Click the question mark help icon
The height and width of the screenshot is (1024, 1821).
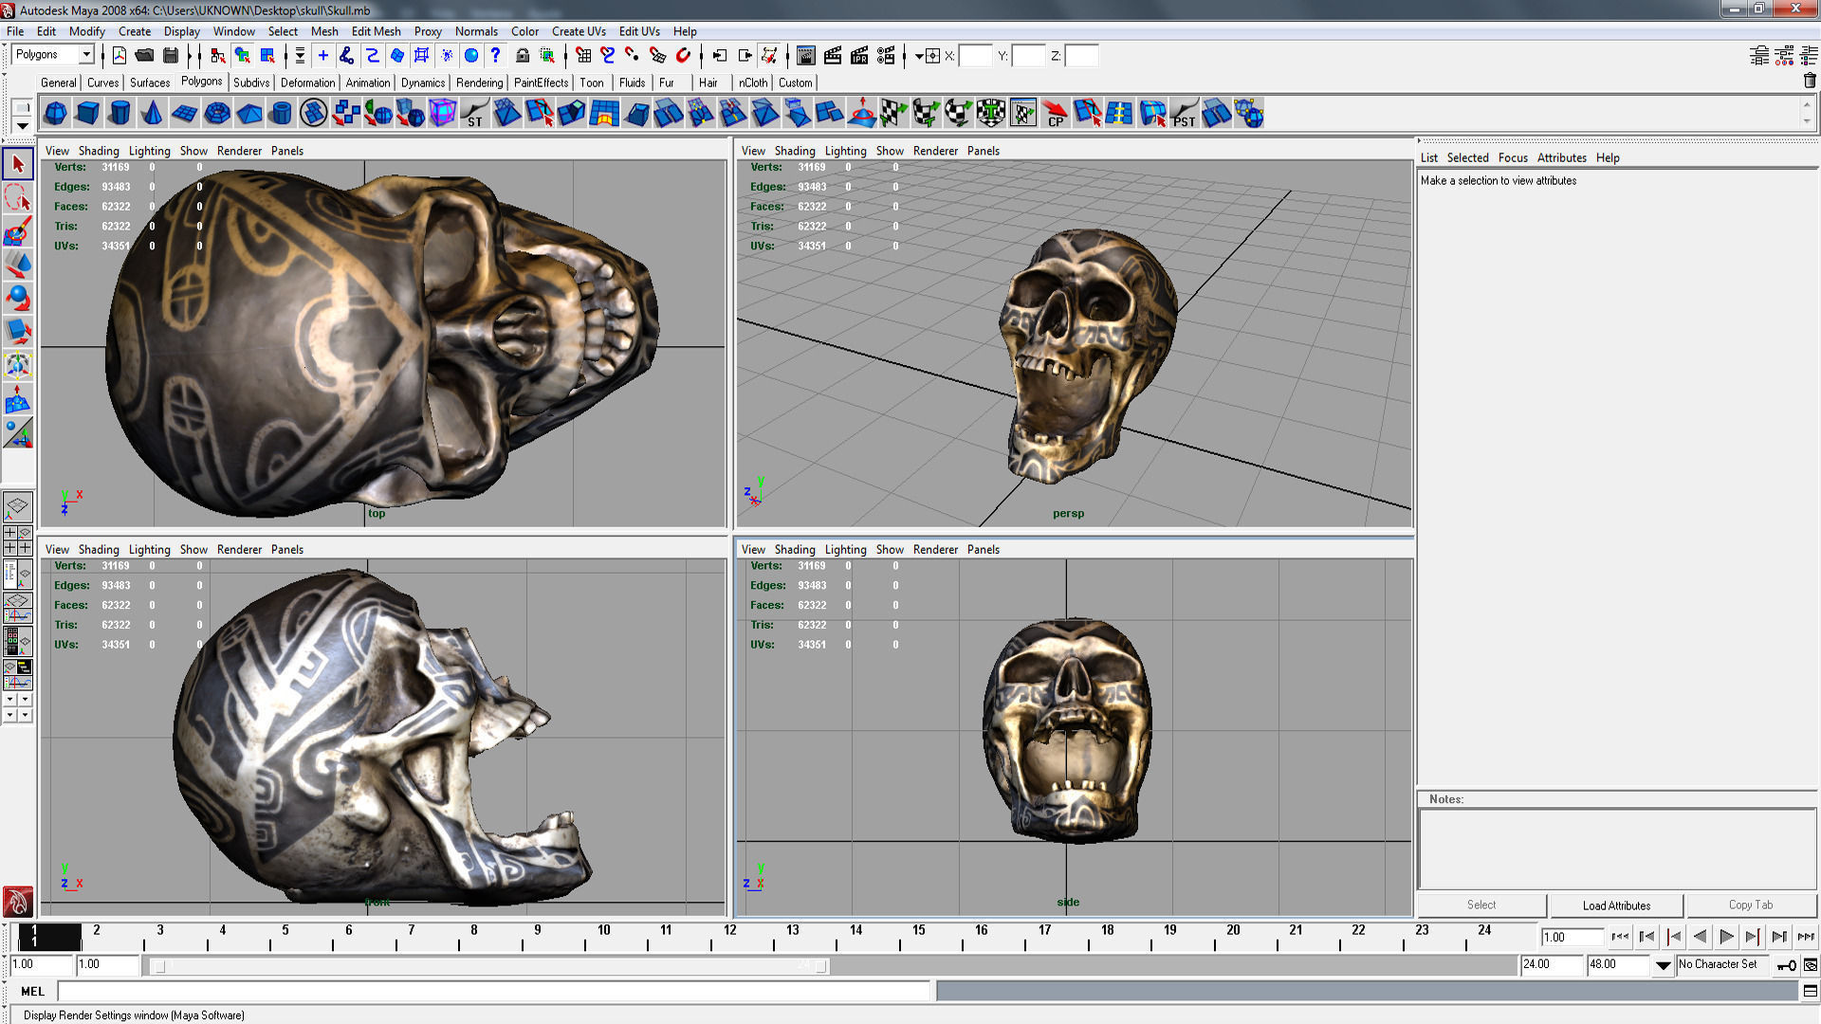click(496, 56)
